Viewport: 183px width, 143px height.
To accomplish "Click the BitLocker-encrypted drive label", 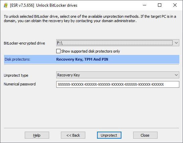I will pos(24,43).
